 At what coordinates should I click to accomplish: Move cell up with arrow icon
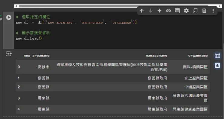click(x=142, y=11)
